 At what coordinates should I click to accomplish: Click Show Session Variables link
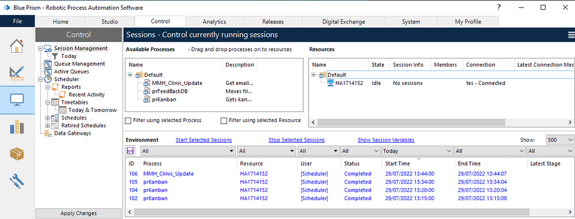(x=386, y=140)
